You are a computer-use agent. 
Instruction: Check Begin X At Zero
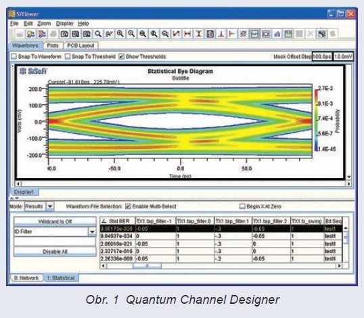(x=242, y=206)
